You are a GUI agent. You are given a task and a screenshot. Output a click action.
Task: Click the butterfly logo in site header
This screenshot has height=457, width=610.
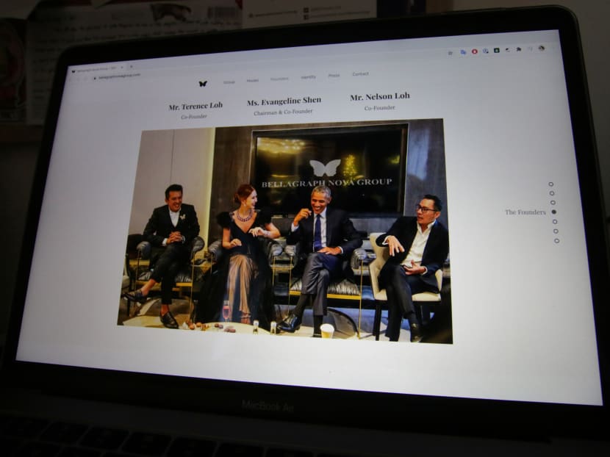203,84
